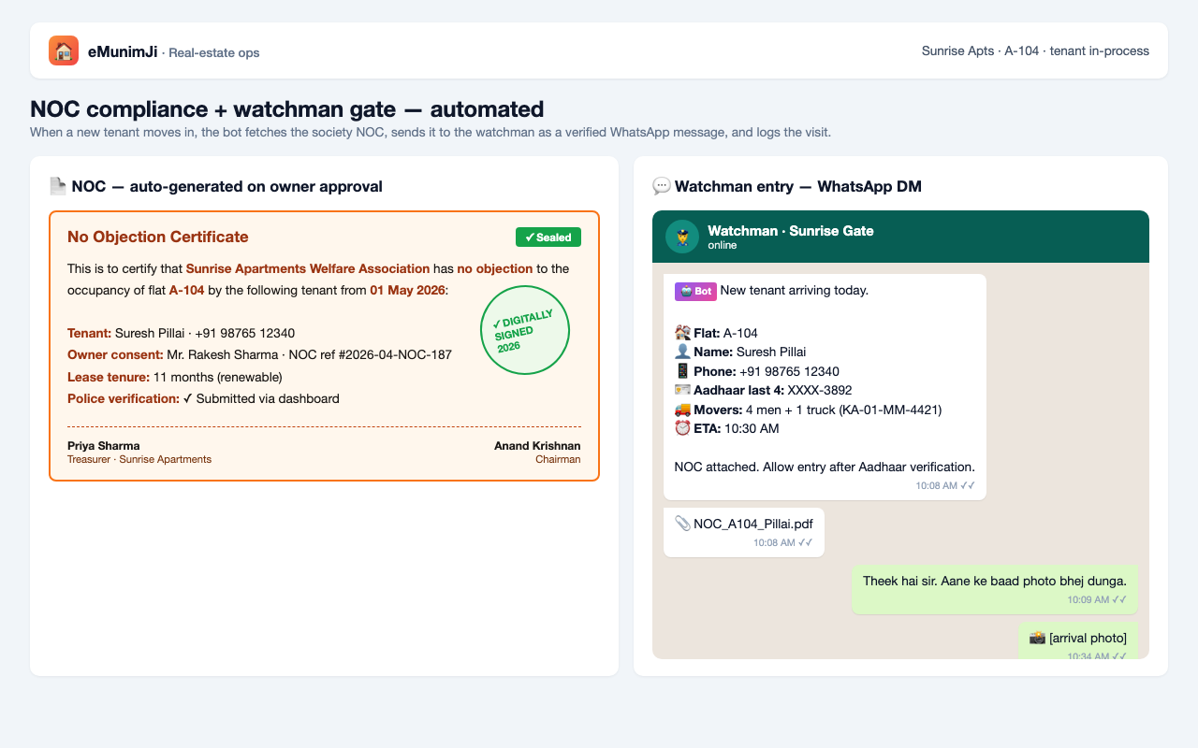Click the Tenant line with Suresh Pillai's phone

point(182,333)
